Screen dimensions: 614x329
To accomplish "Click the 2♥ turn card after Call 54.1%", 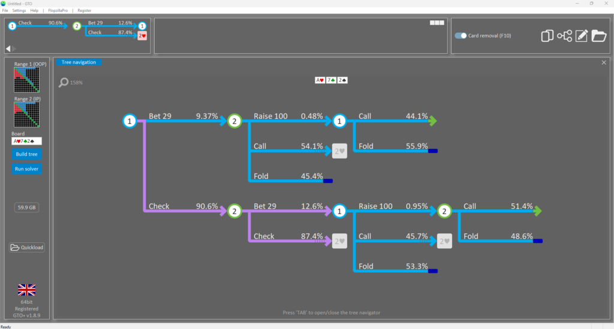I will tap(339, 151).
